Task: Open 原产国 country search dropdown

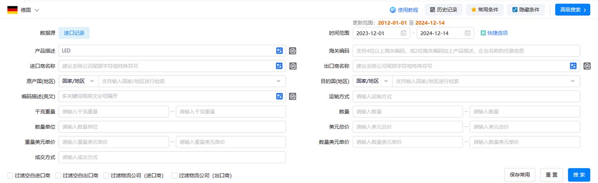Action: pyautogui.click(x=192, y=81)
